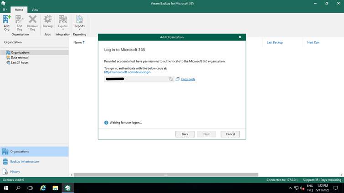Click the taskbar clock showing 1:22 PM
Viewport: 344px width, 193px height.
coord(323,188)
